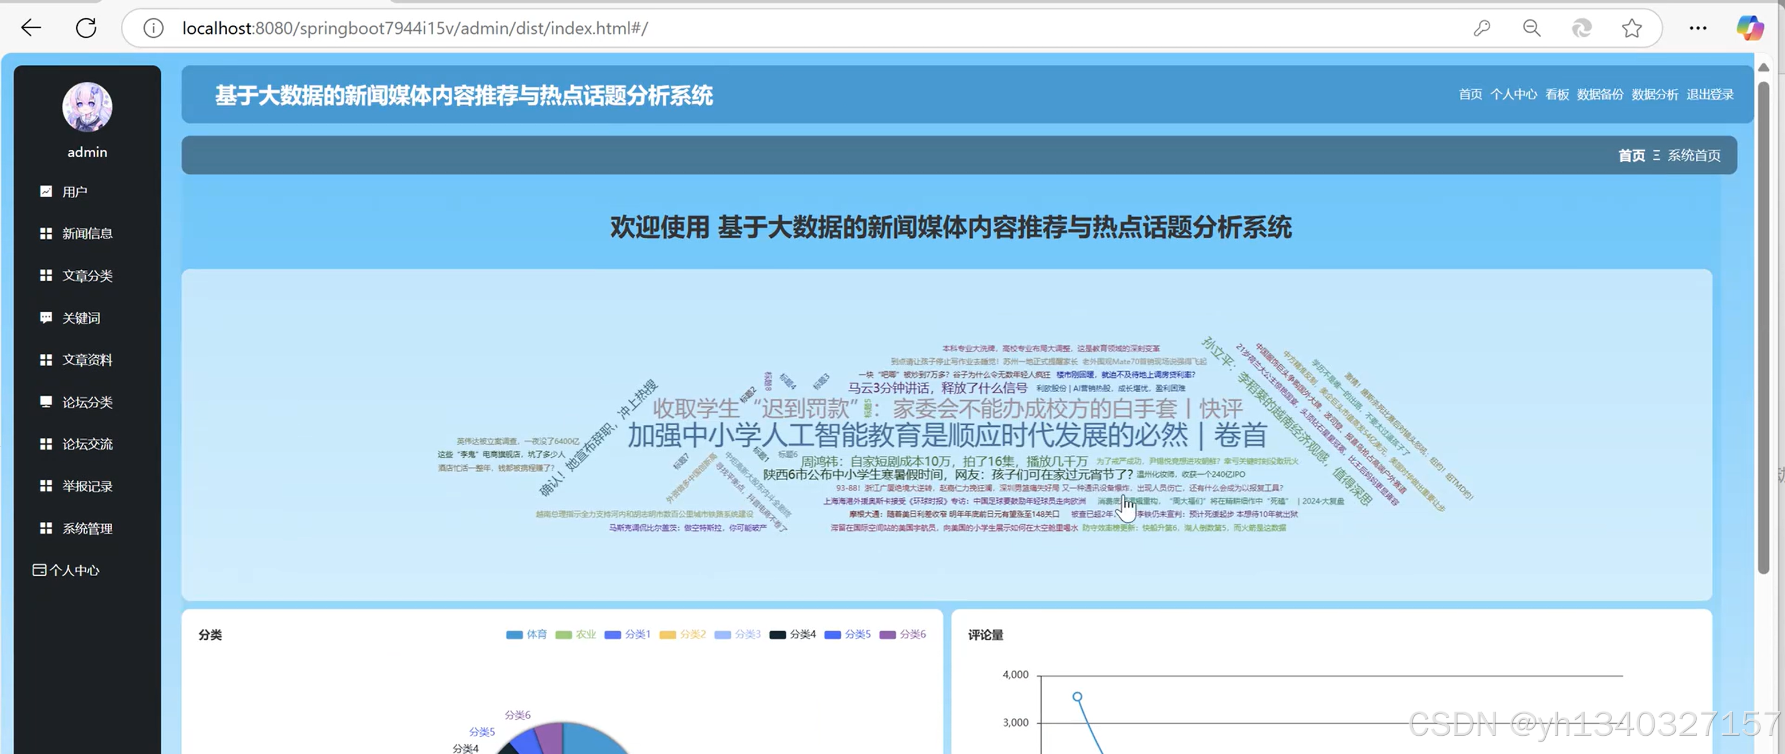Open the browser three-dot settings menu
The height and width of the screenshot is (754, 1785).
[x=1697, y=27]
